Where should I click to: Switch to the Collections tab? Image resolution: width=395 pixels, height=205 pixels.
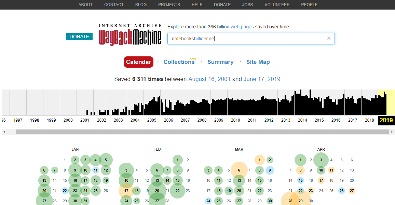coord(179,62)
